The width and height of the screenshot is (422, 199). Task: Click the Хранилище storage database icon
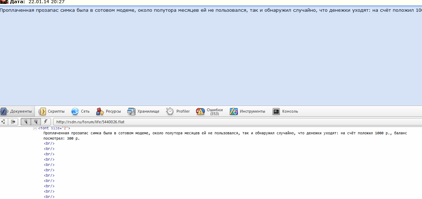(132, 112)
